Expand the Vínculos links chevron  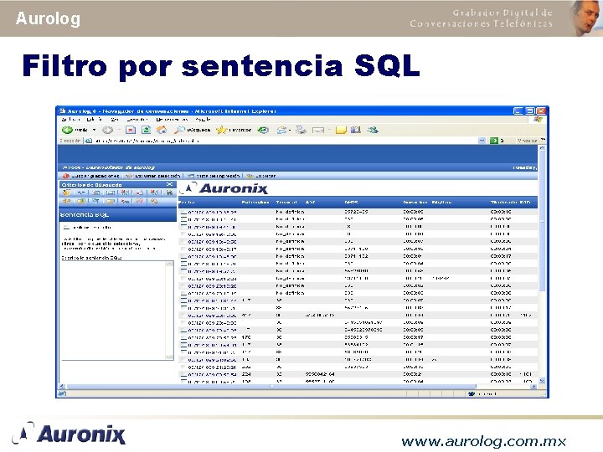(543, 140)
